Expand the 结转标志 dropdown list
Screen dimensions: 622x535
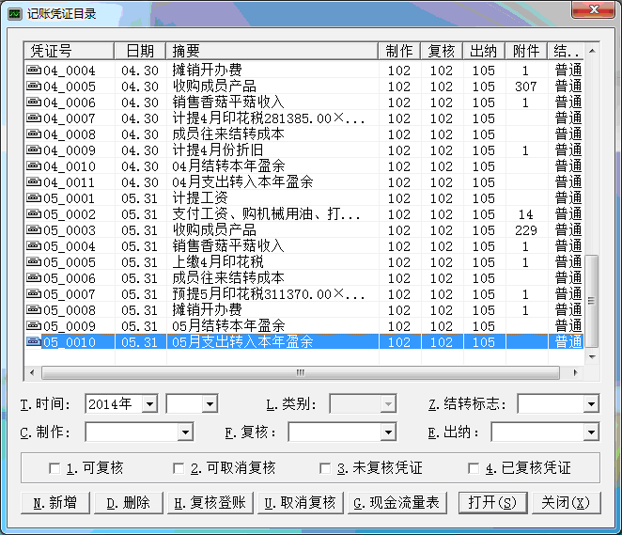pos(590,404)
